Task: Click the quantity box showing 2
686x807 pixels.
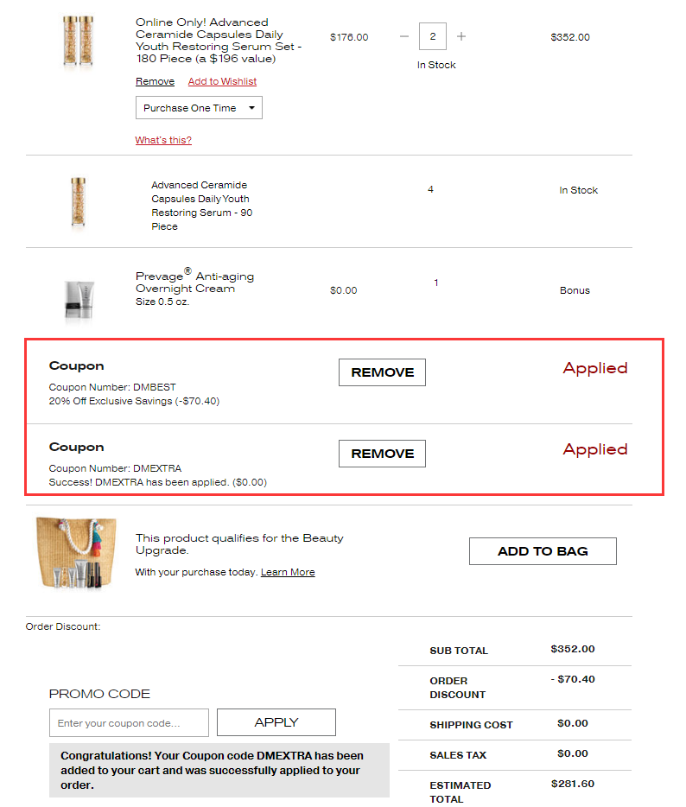Action: pyautogui.click(x=433, y=37)
